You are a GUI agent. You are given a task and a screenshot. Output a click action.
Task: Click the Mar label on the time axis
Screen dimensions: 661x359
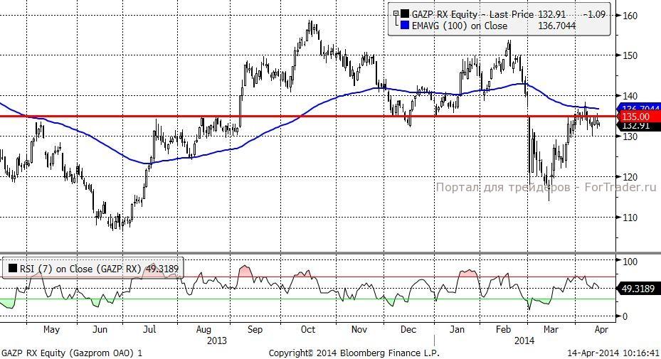tap(551, 330)
